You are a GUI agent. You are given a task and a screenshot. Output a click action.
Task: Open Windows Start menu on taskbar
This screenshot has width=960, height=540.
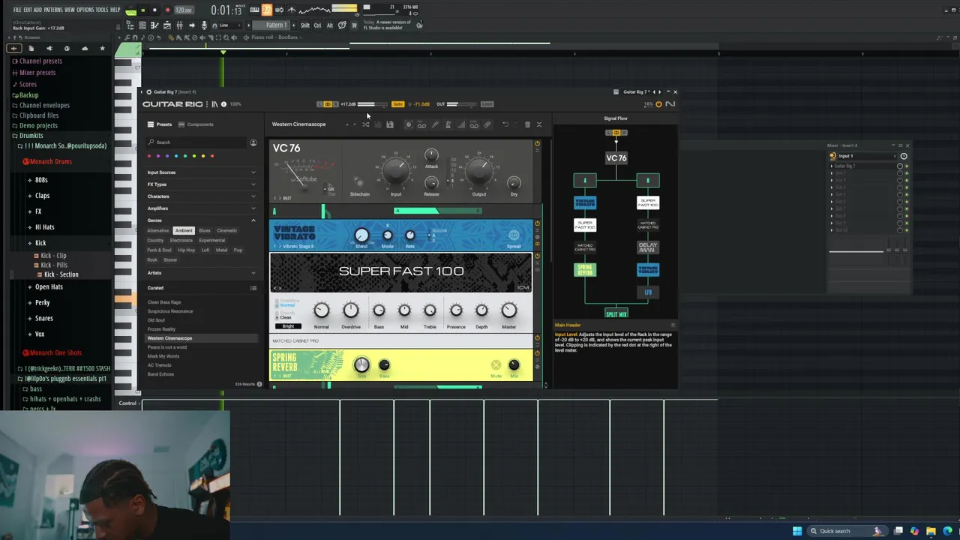point(797,531)
